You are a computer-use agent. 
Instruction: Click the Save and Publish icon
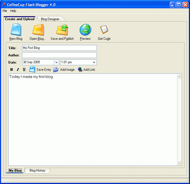point(62,30)
